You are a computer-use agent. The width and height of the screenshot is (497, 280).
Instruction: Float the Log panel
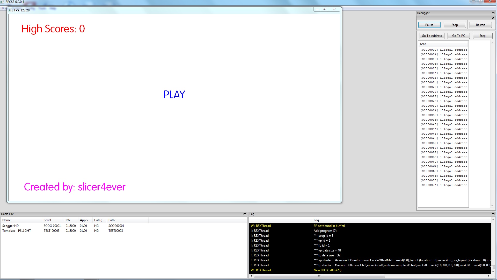[x=493, y=214]
